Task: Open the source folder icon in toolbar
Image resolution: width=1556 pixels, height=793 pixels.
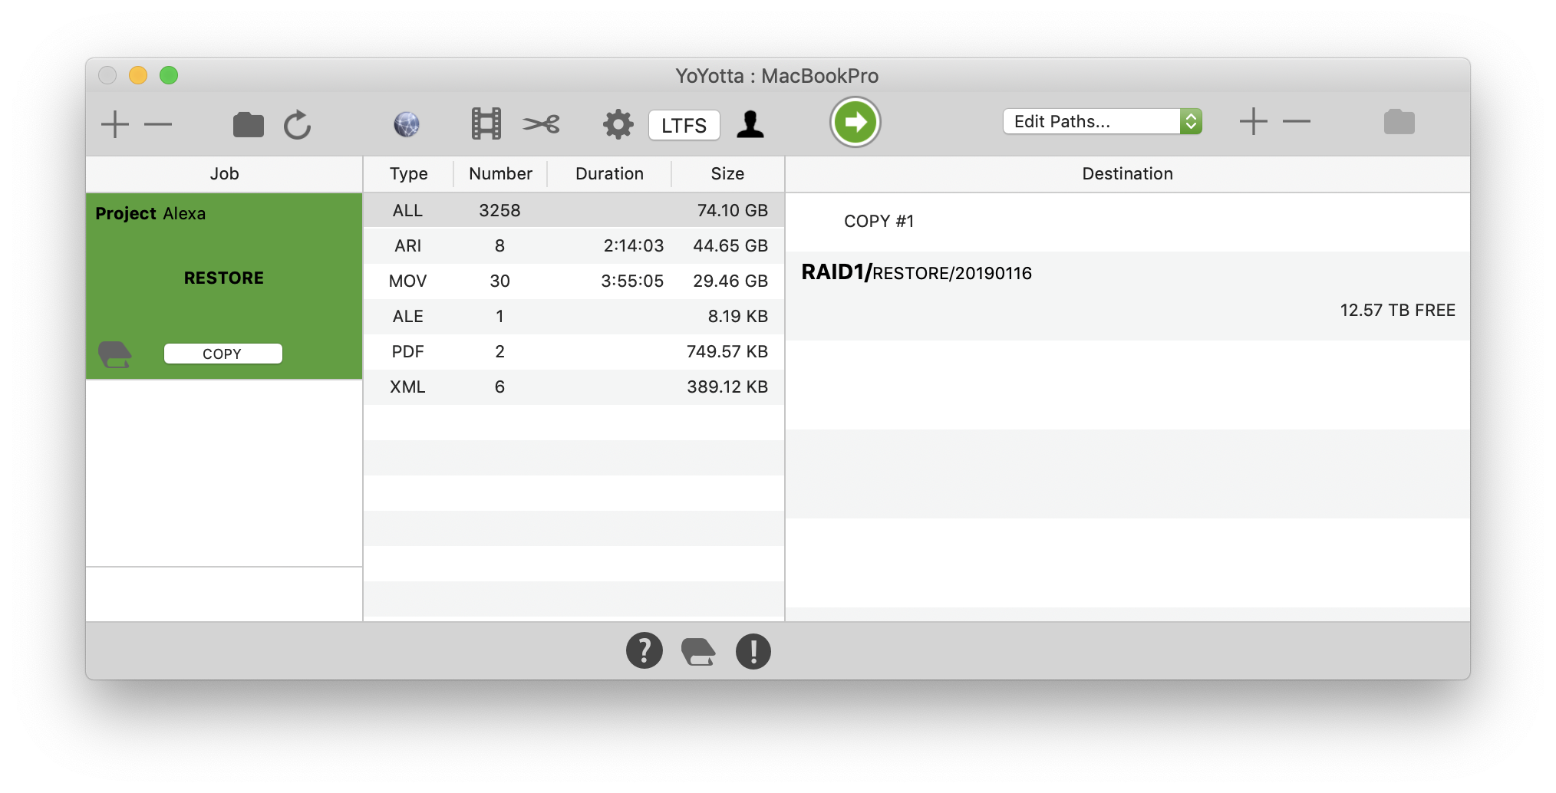Action: (248, 124)
